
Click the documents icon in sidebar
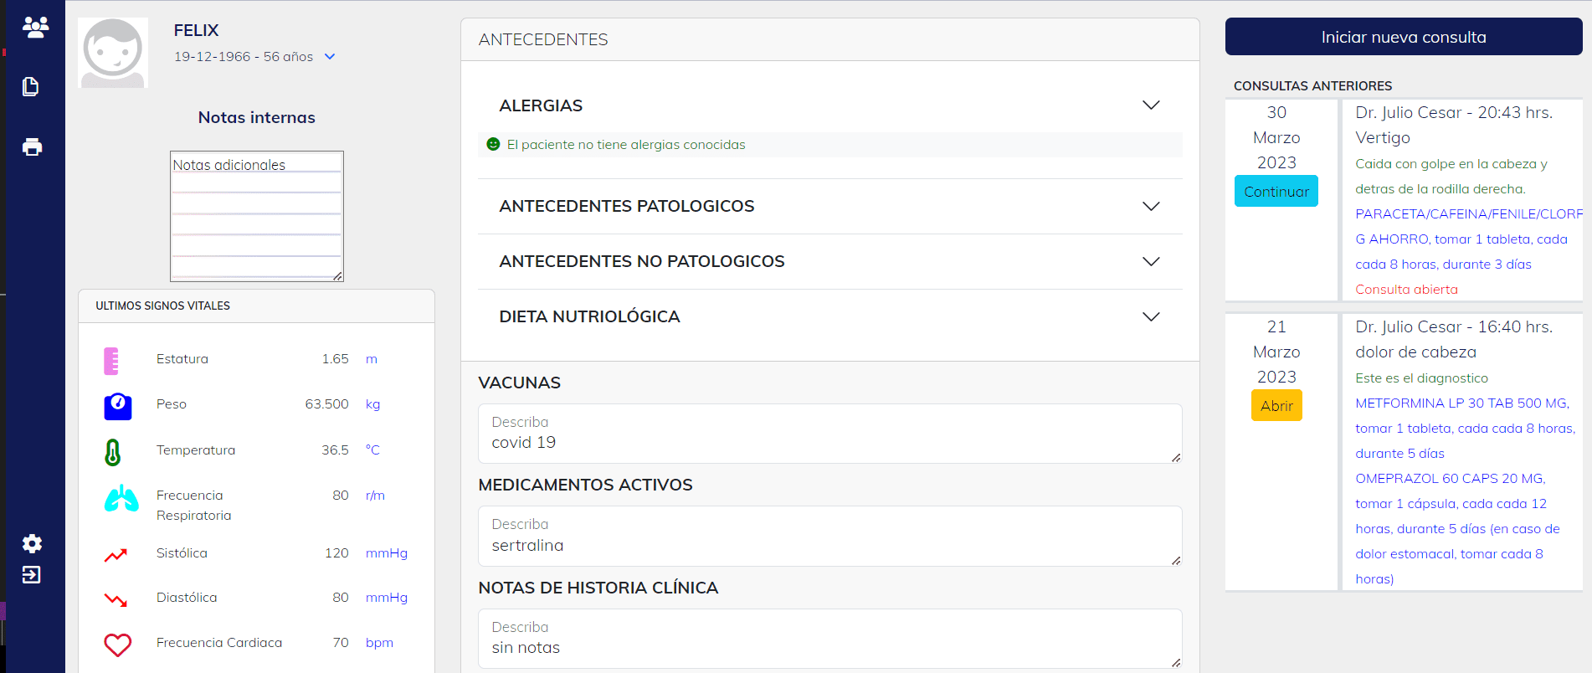click(31, 87)
